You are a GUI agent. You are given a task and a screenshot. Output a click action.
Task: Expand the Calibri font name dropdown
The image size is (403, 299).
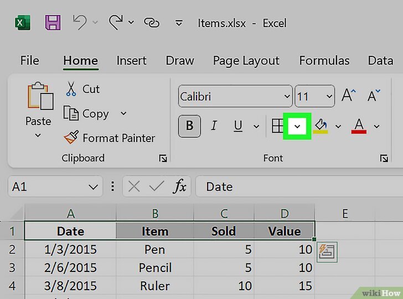[x=287, y=96]
